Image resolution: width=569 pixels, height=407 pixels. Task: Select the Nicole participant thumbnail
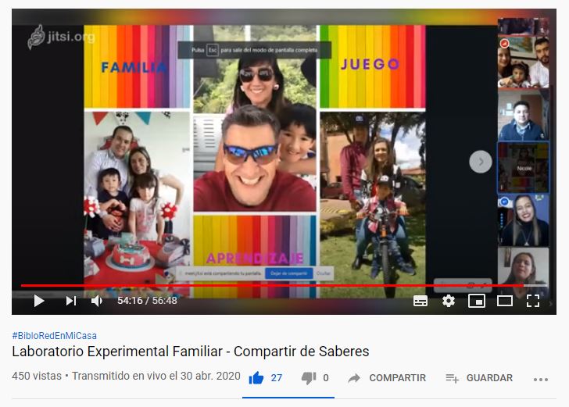tap(524, 167)
